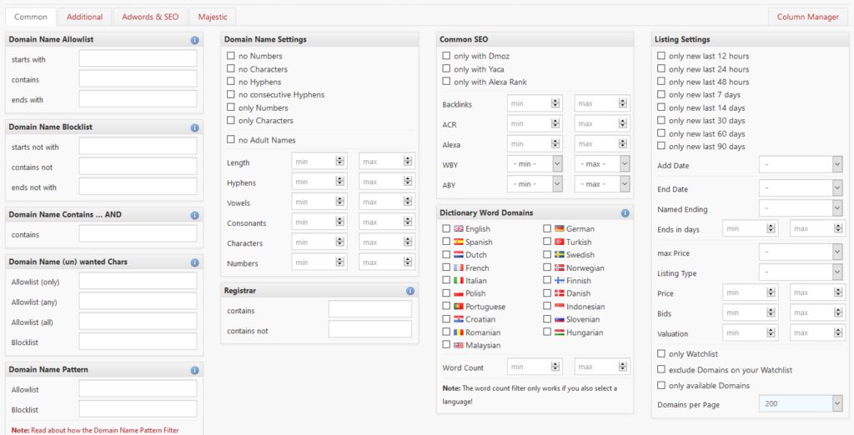Tick the only new last 7 days checkbox
854x435 pixels.
pyautogui.click(x=661, y=95)
